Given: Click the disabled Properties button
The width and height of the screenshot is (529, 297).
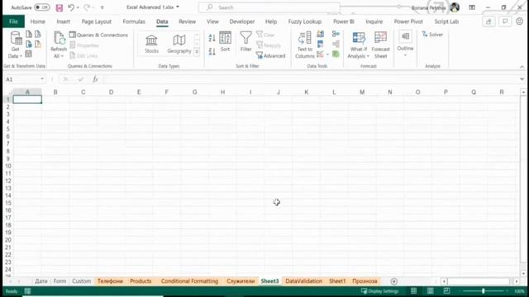Looking at the screenshot, I should (84, 45).
